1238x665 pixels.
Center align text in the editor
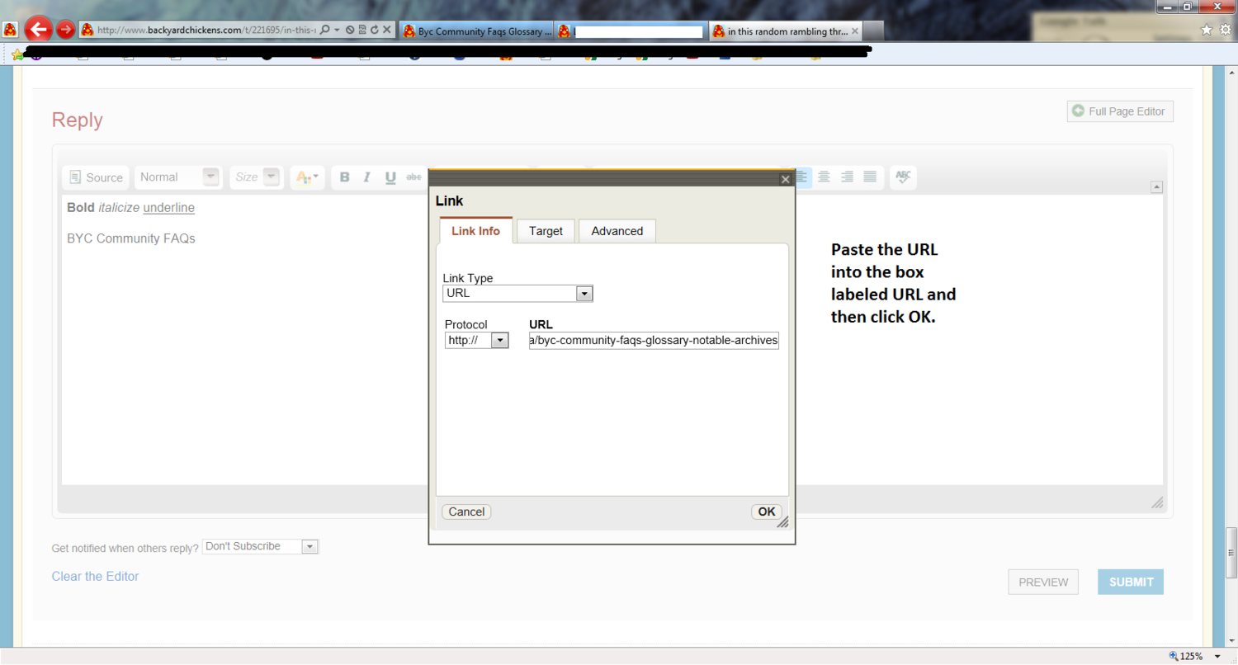824,177
